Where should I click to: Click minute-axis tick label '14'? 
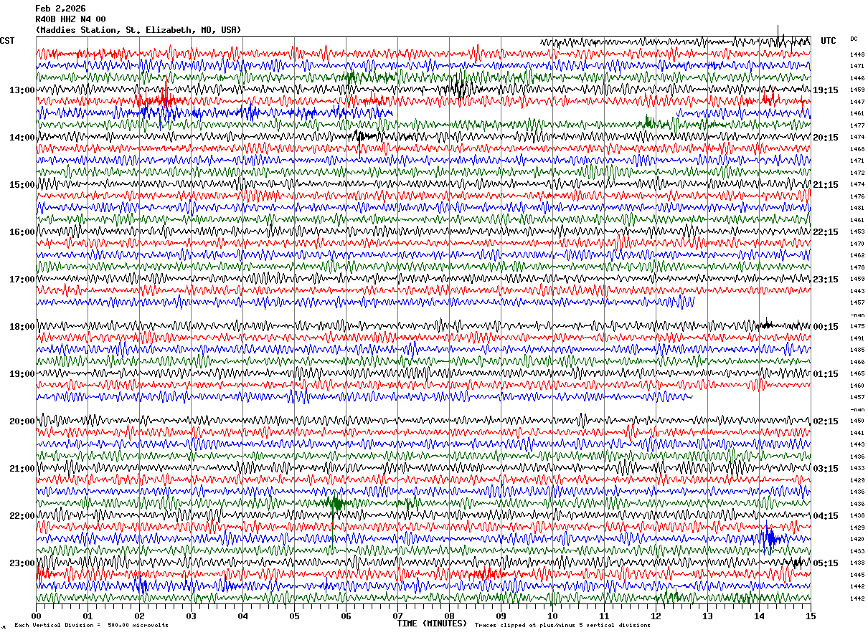point(759,615)
